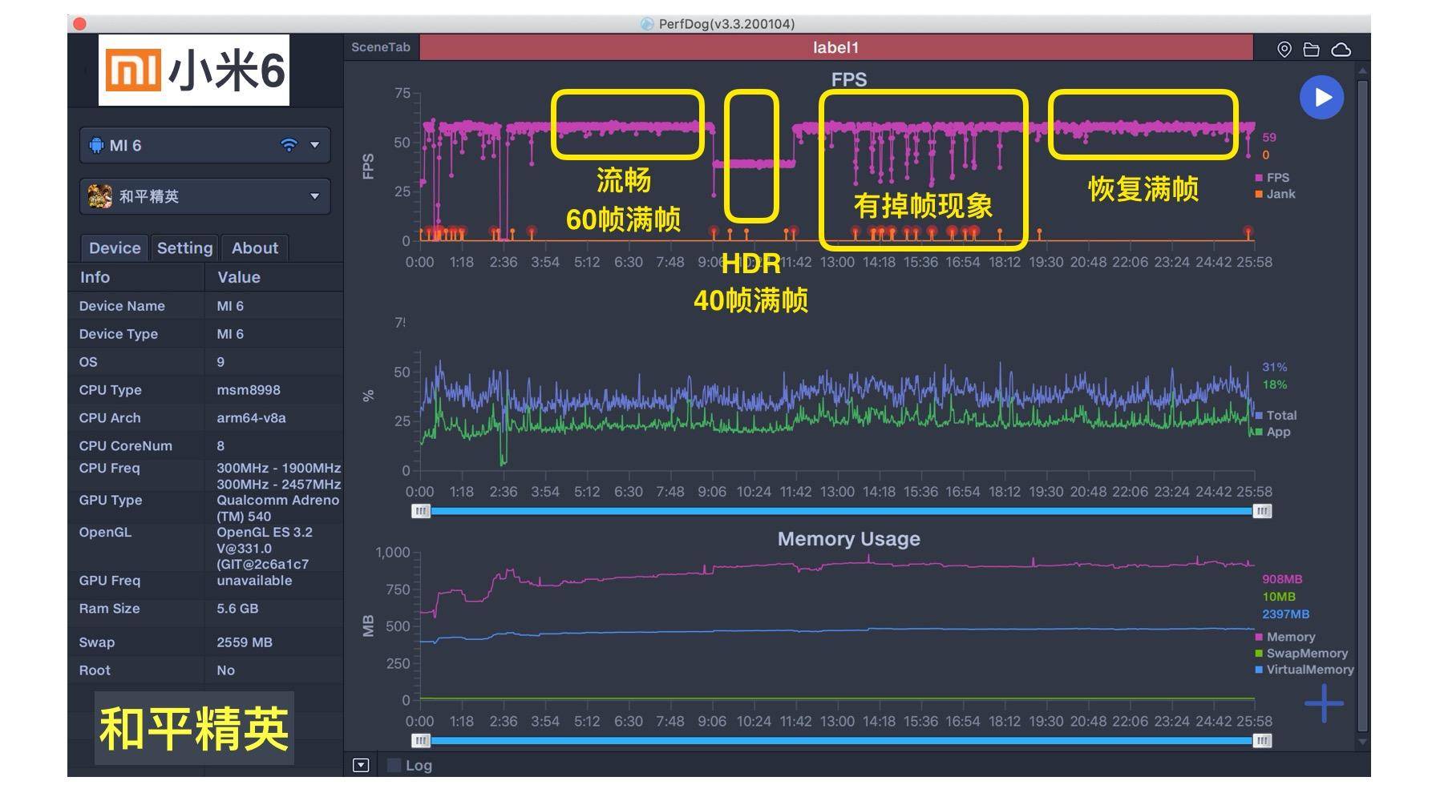
Task: Click the Android device icon beside MI 6
Action: (x=96, y=145)
